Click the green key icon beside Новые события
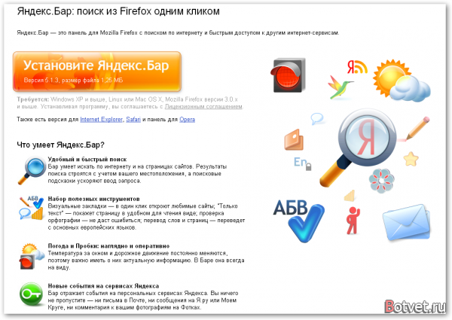Viewport: 452px width, 320px height. pyautogui.click(x=31, y=294)
